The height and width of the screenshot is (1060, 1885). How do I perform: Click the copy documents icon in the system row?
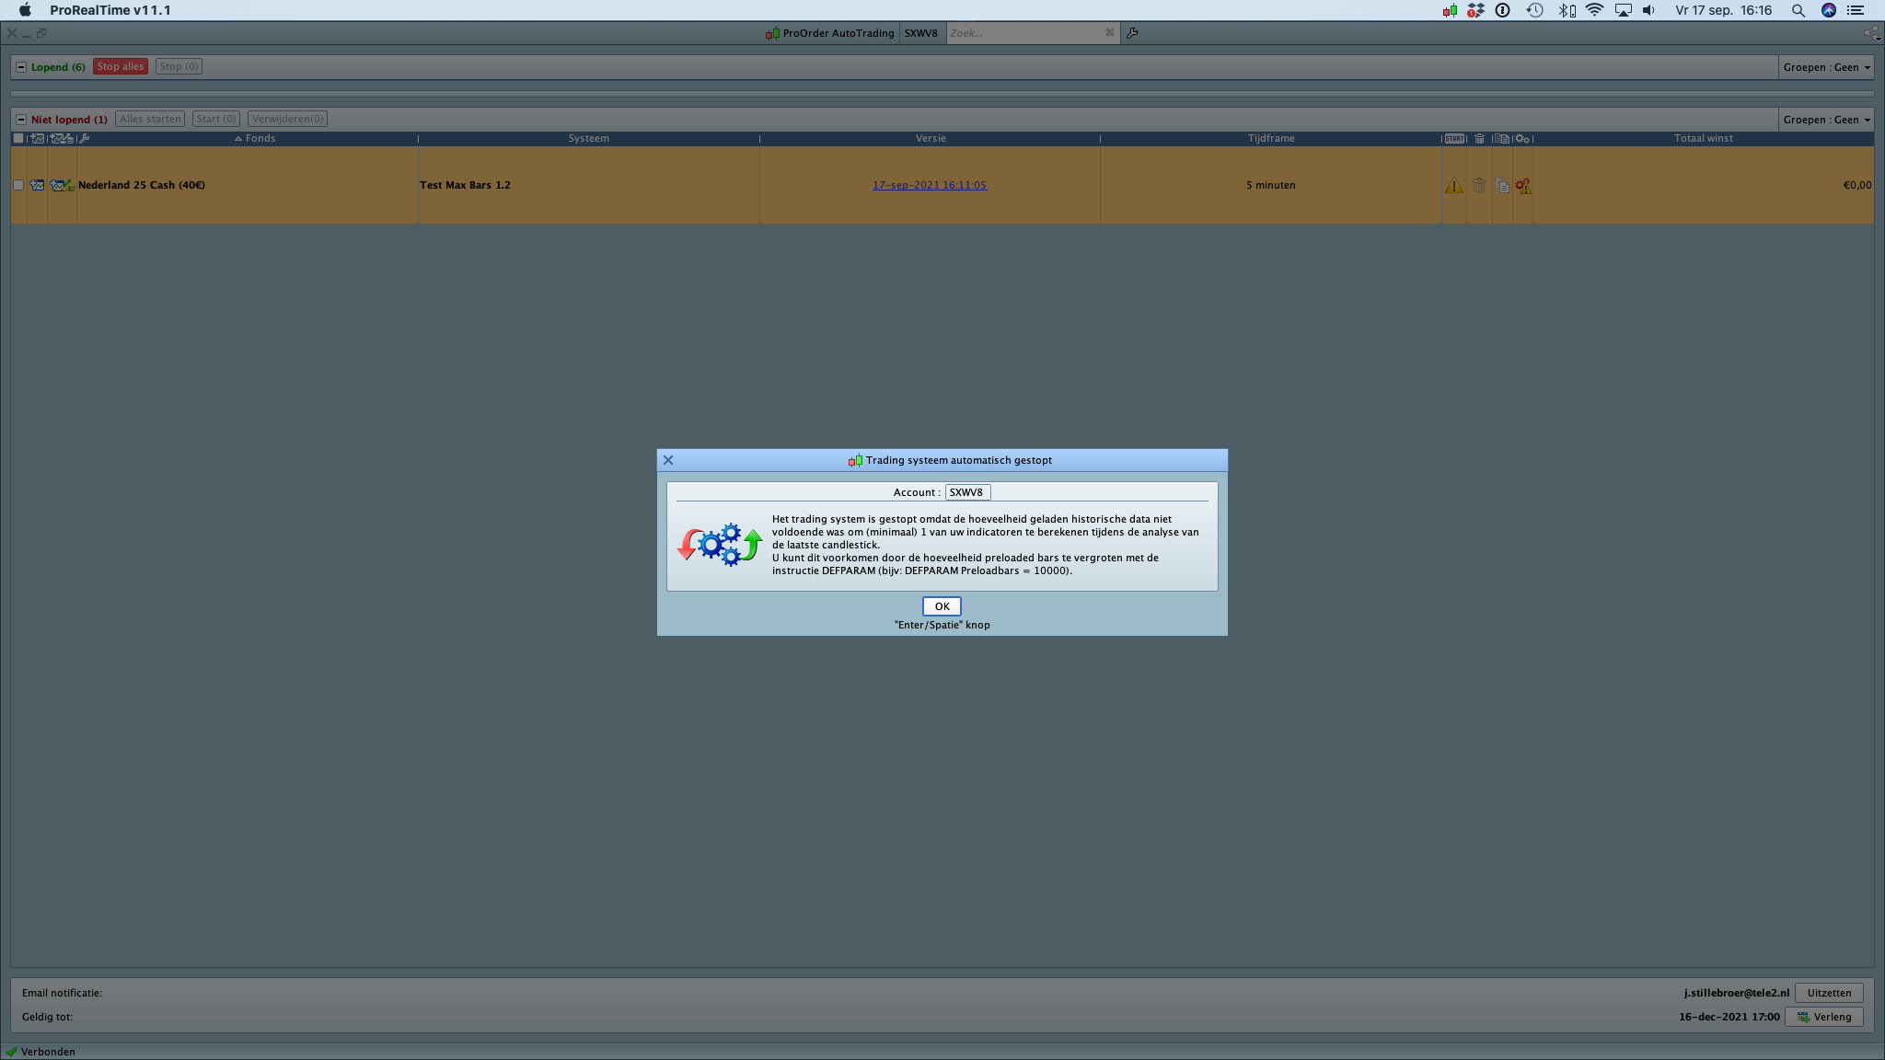click(x=1502, y=186)
